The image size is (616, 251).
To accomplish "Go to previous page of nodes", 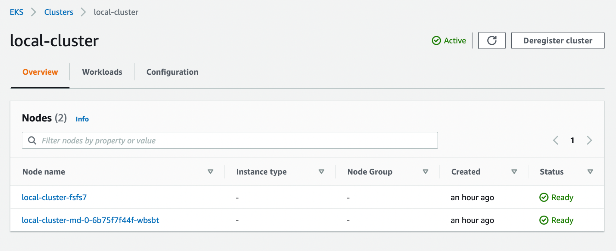I will (556, 140).
